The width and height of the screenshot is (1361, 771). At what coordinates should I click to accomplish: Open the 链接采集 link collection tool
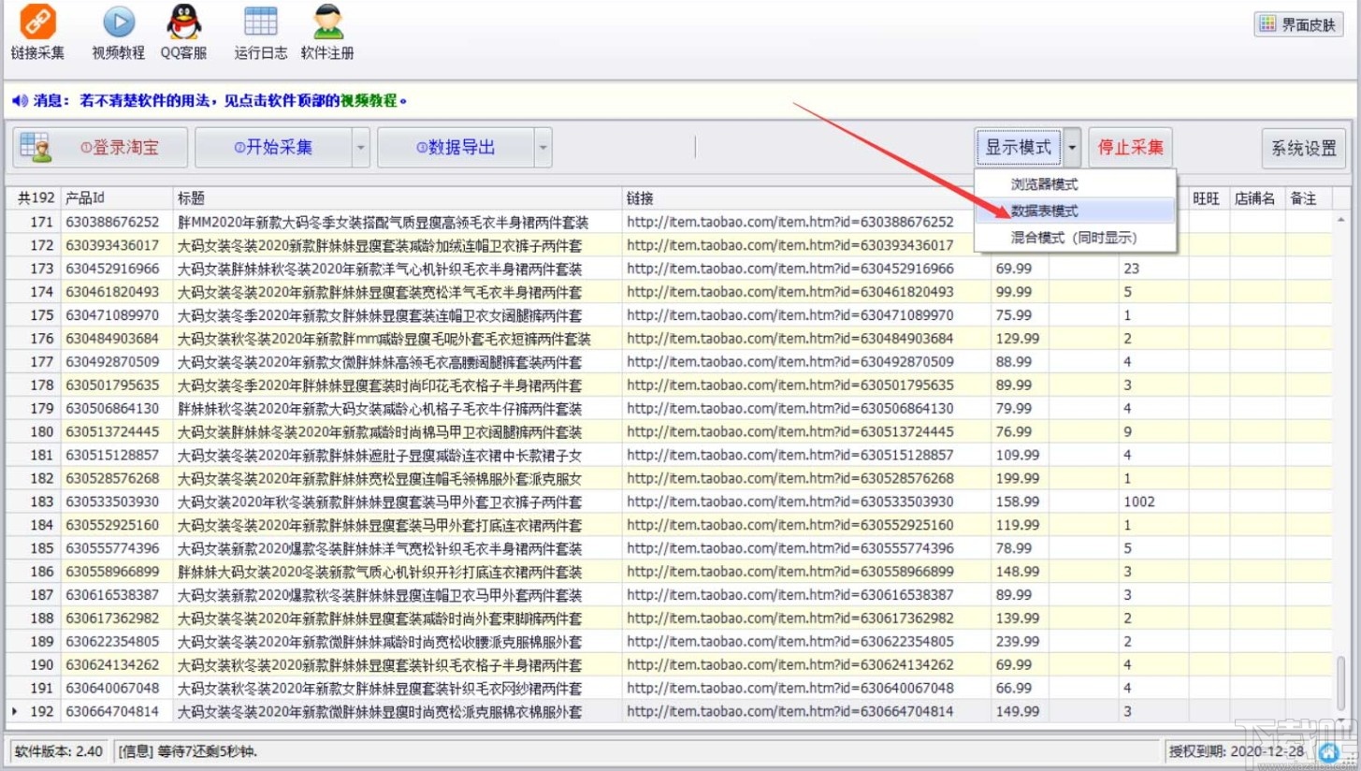36,31
